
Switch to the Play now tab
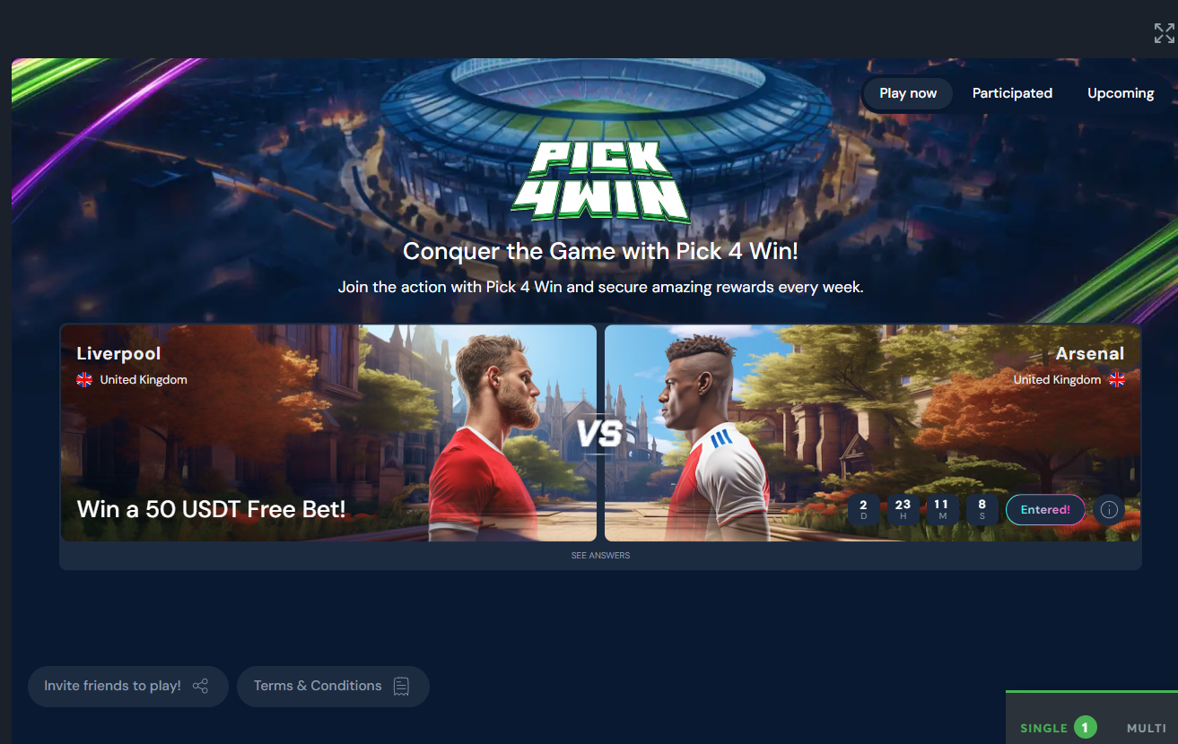[x=908, y=93]
